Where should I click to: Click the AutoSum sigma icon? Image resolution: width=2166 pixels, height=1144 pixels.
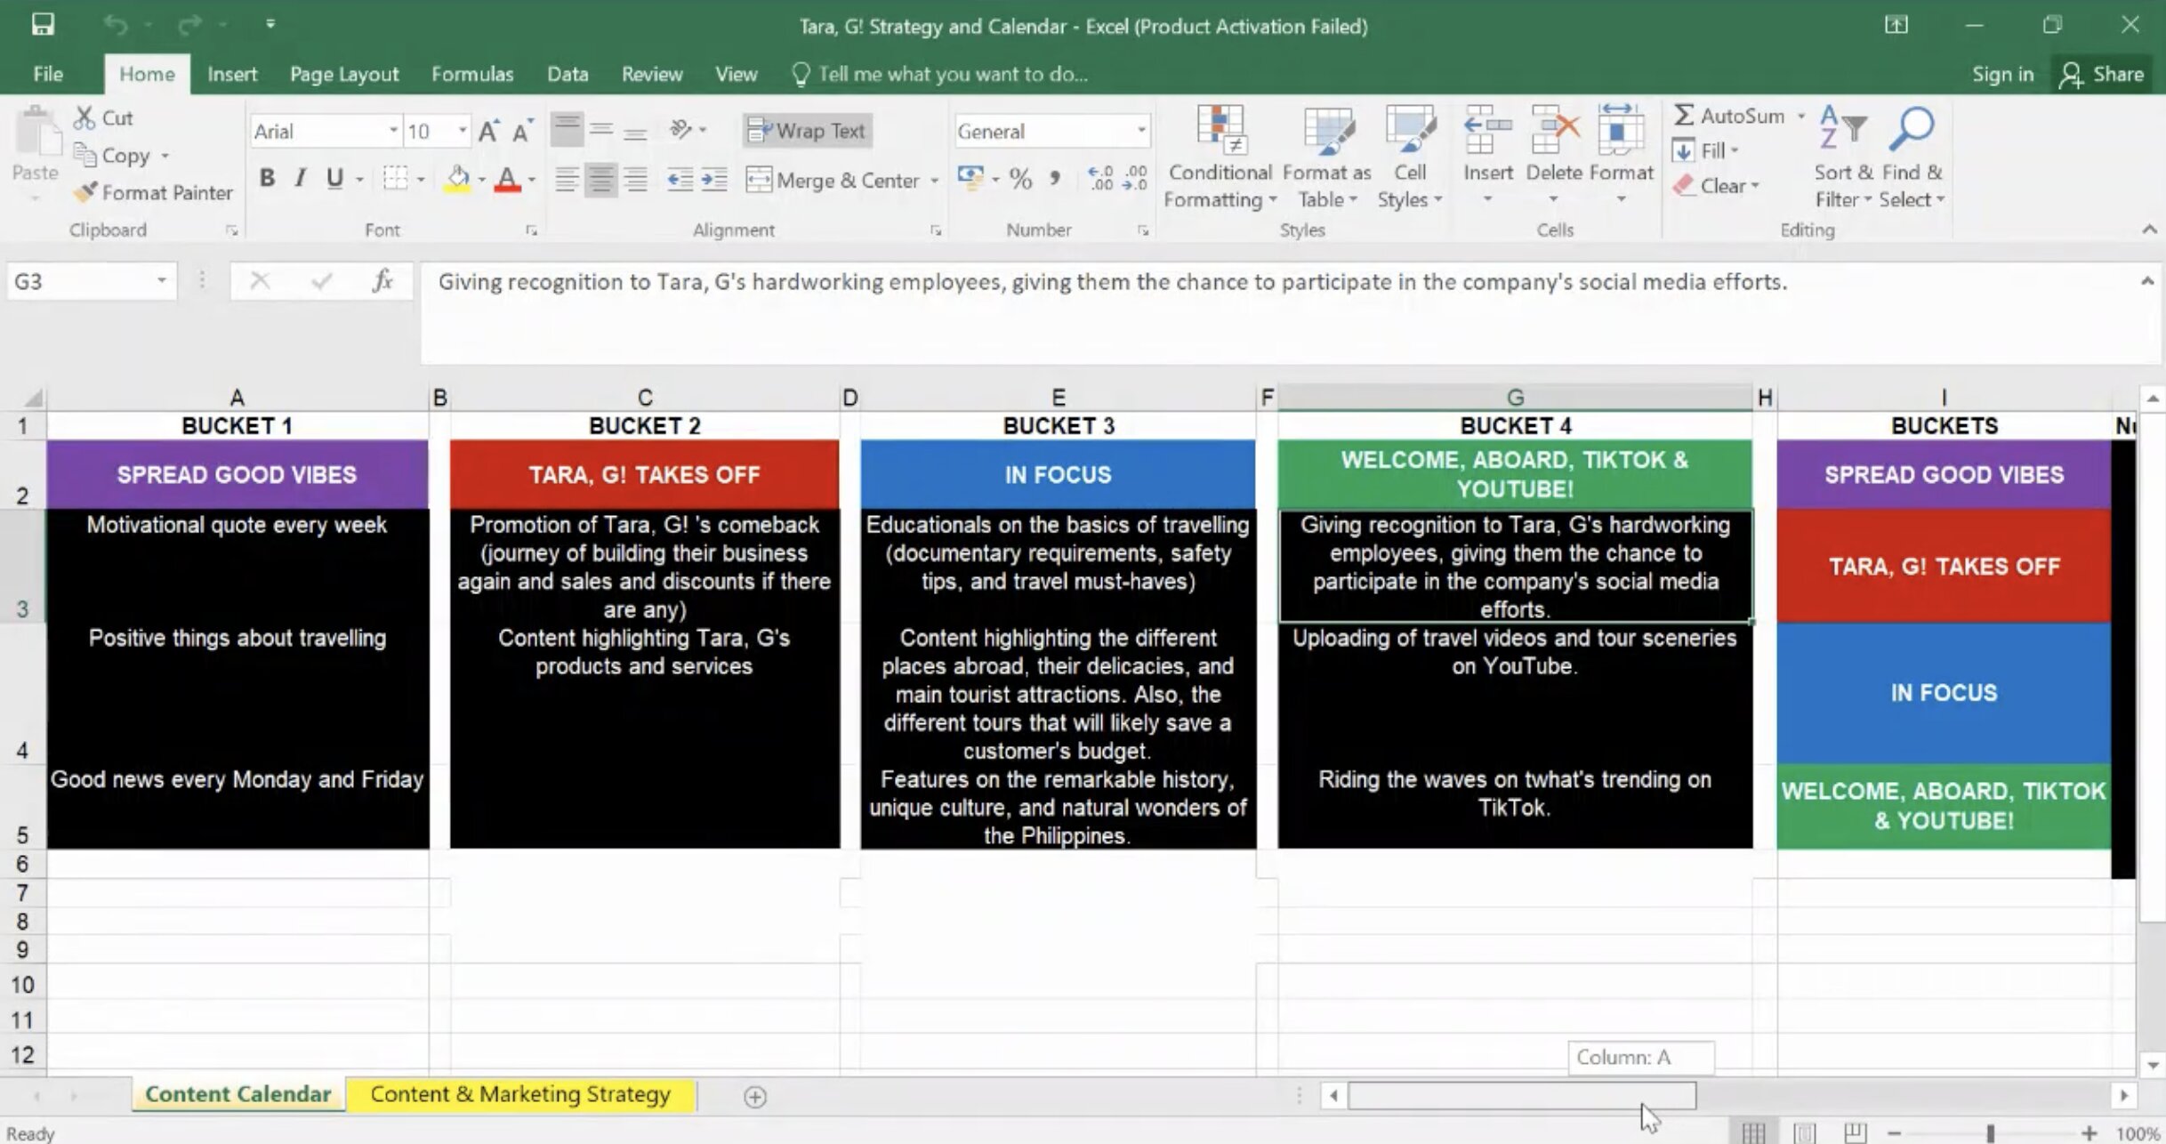pos(1684,116)
